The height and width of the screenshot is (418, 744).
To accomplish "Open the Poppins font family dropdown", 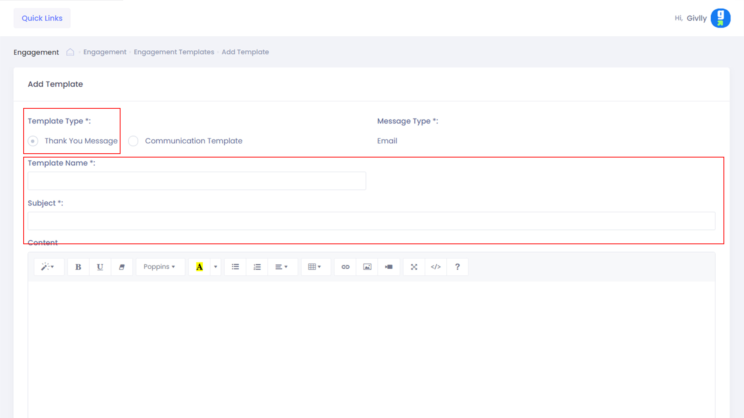I will tap(159, 267).
